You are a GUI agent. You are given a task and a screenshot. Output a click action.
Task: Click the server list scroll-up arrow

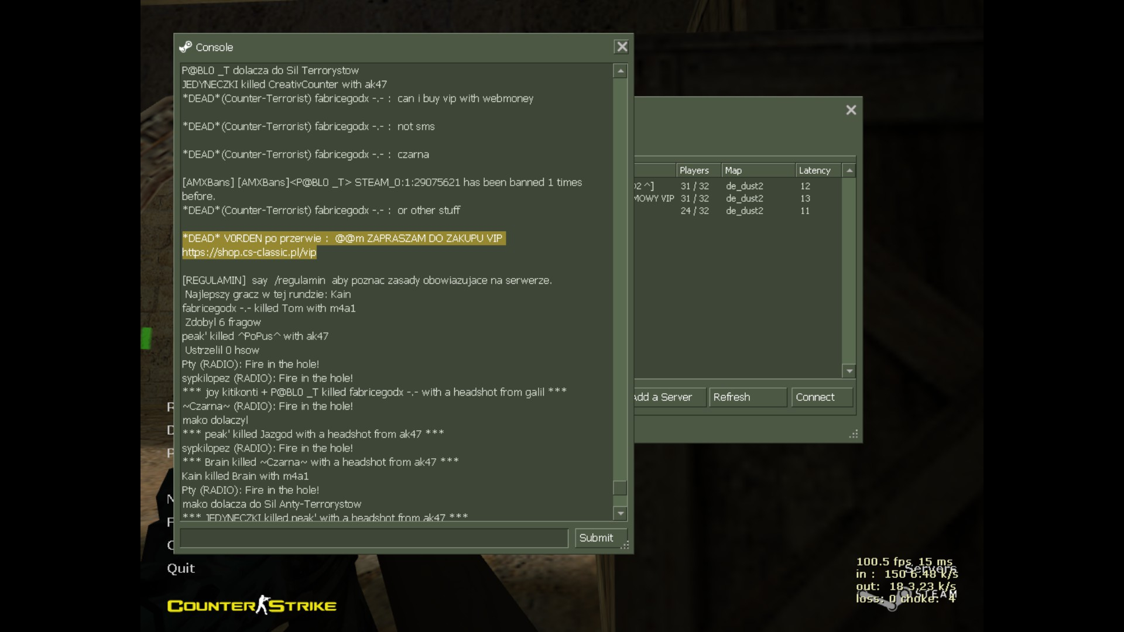[849, 170]
